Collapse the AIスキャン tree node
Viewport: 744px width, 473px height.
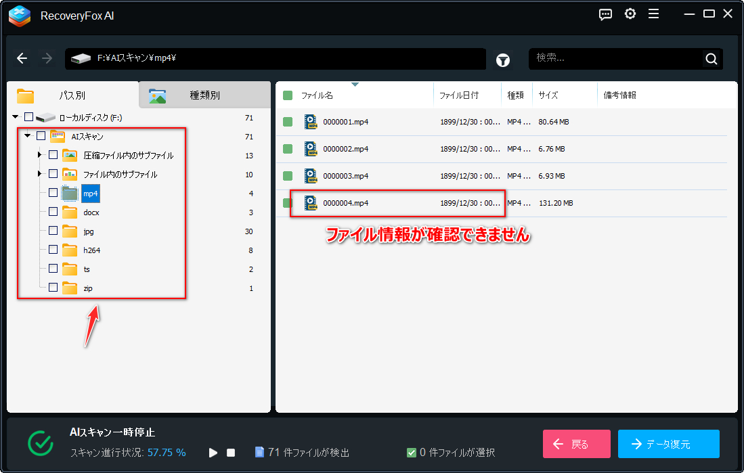pyautogui.click(x=28, y=136)
